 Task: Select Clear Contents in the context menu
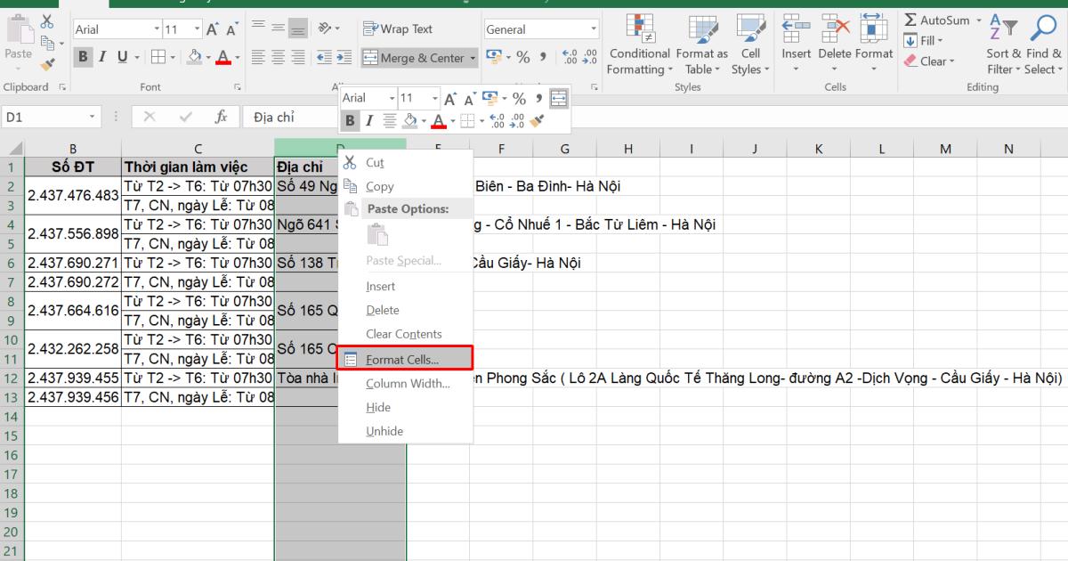pyautogui.click(x=402, y=334)
